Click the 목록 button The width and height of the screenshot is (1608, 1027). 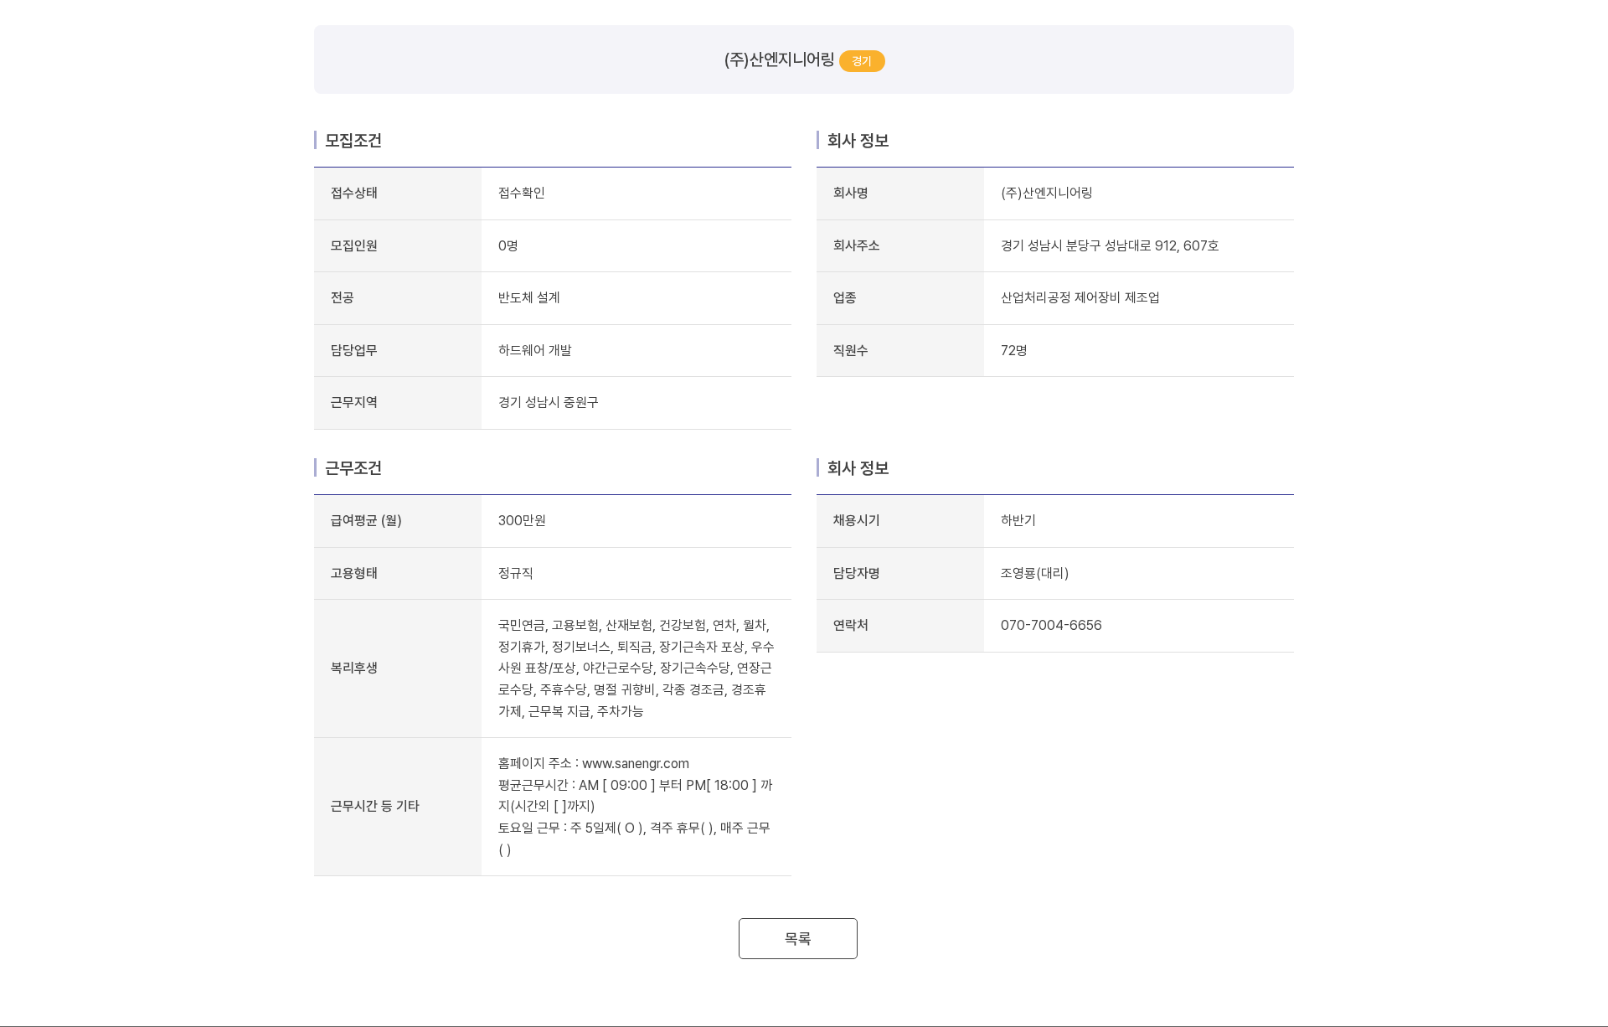click(797, 938)
